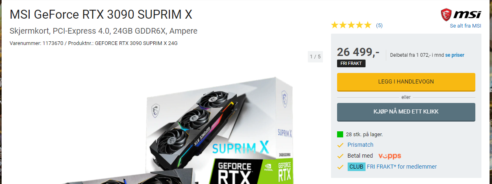Click the blue CLUB badge

356,167
